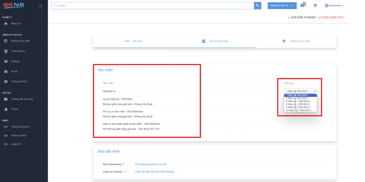Click the BKNS logo
The image size is (365, 182).
(x=14, y=5)
